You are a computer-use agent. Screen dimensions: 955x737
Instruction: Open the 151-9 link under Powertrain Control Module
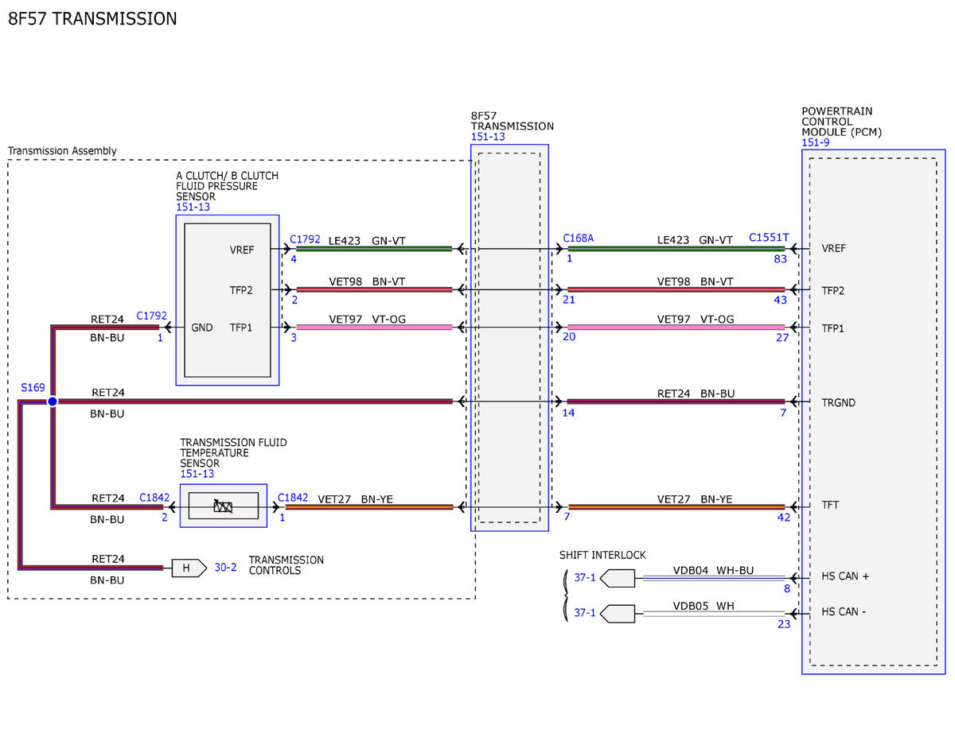(817, 143)
